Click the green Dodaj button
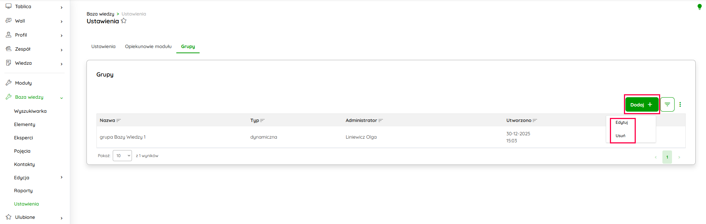This screenshot has width=706, height=224. pyautogui.click(x=641, y=105)
